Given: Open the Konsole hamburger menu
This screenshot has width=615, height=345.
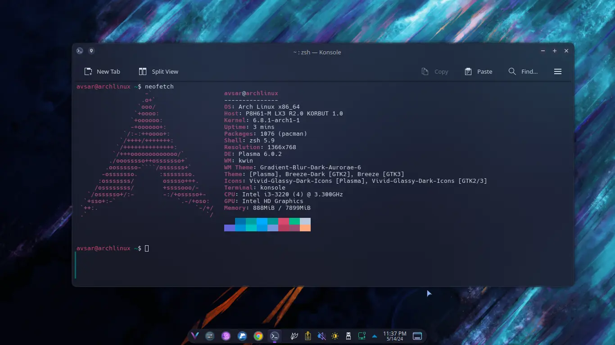Looking at the screenshot, I should coord(558,71).
